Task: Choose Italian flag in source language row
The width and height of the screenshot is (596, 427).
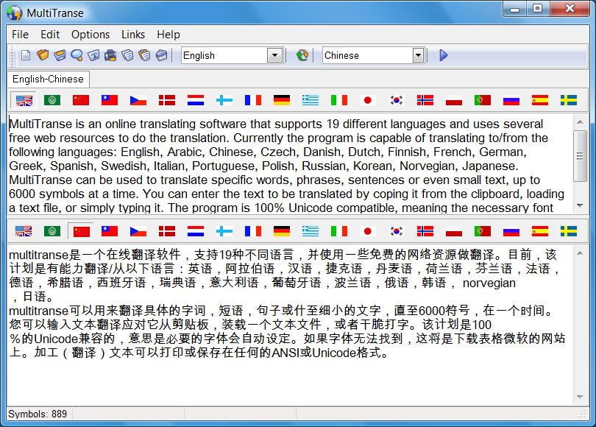Action: (x=339, y=100)
